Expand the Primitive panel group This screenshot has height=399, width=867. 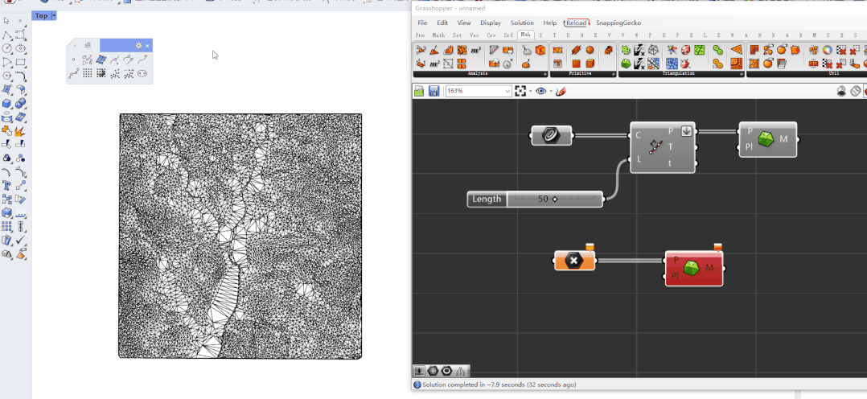pos(613,73)
